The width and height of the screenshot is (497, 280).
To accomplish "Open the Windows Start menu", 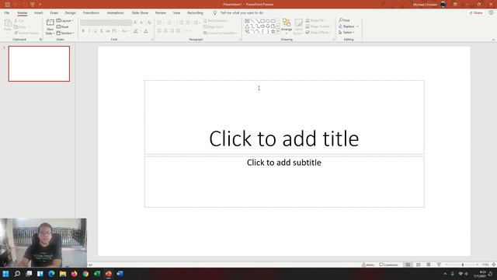I will click(5, 274).
